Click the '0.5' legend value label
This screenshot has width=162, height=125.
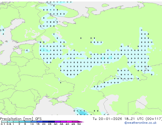pos(9,124)
